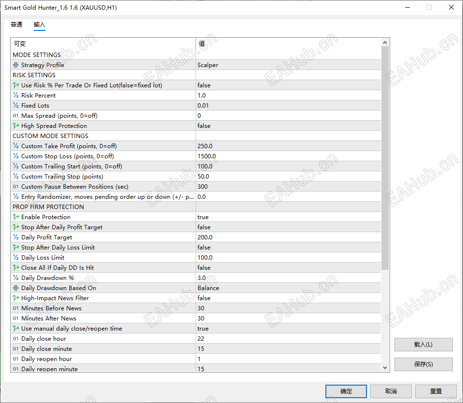
Task: Click the vertical scrollbar thumb
Action: [x=385, y=158]
